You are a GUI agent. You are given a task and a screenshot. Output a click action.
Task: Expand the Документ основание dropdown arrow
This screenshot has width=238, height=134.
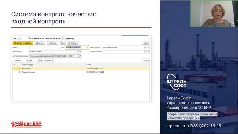point(74,56)
